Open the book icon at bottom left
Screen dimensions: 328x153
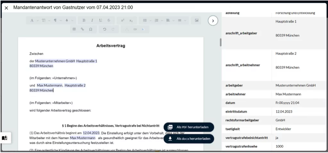(x=4, y=138)
